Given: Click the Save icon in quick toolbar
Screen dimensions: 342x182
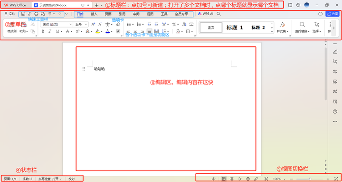Looking at the screenshot, I should pyautogui.click(x=23, y=14).
